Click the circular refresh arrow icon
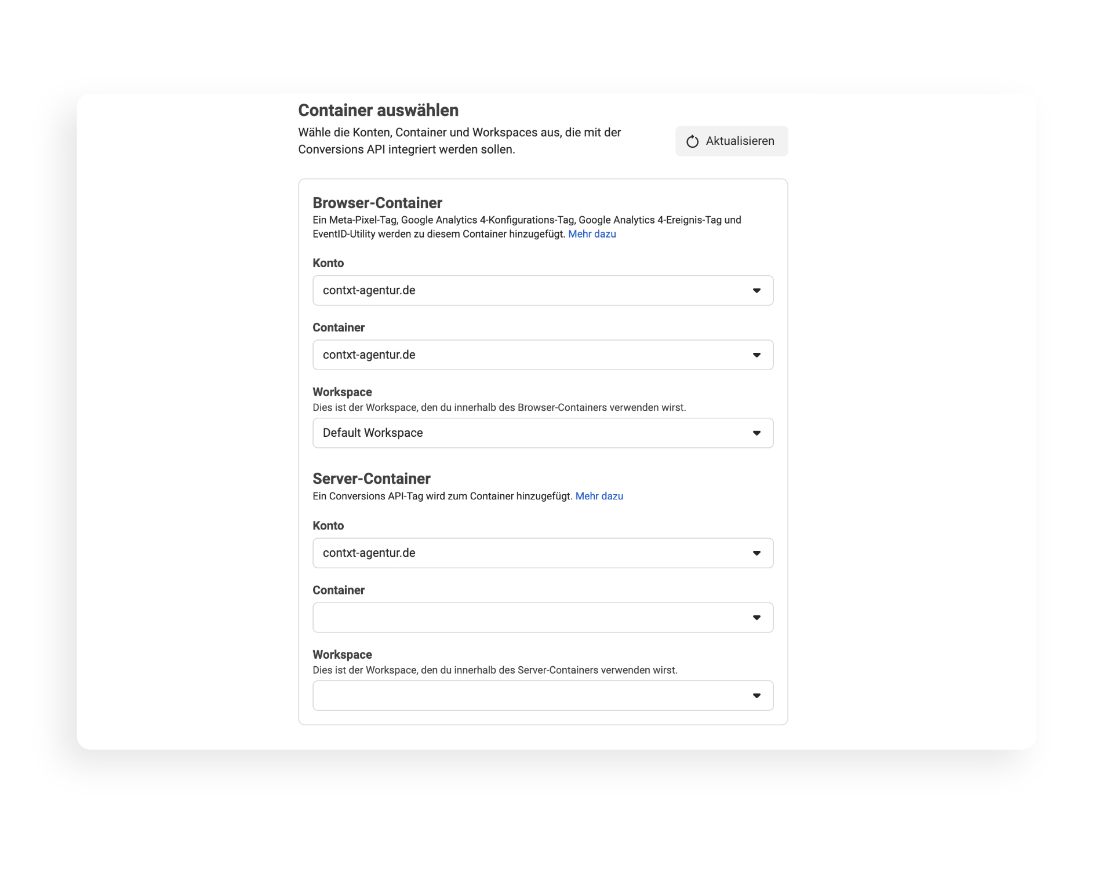The image size is (1113, 869). tap(692, 141)
